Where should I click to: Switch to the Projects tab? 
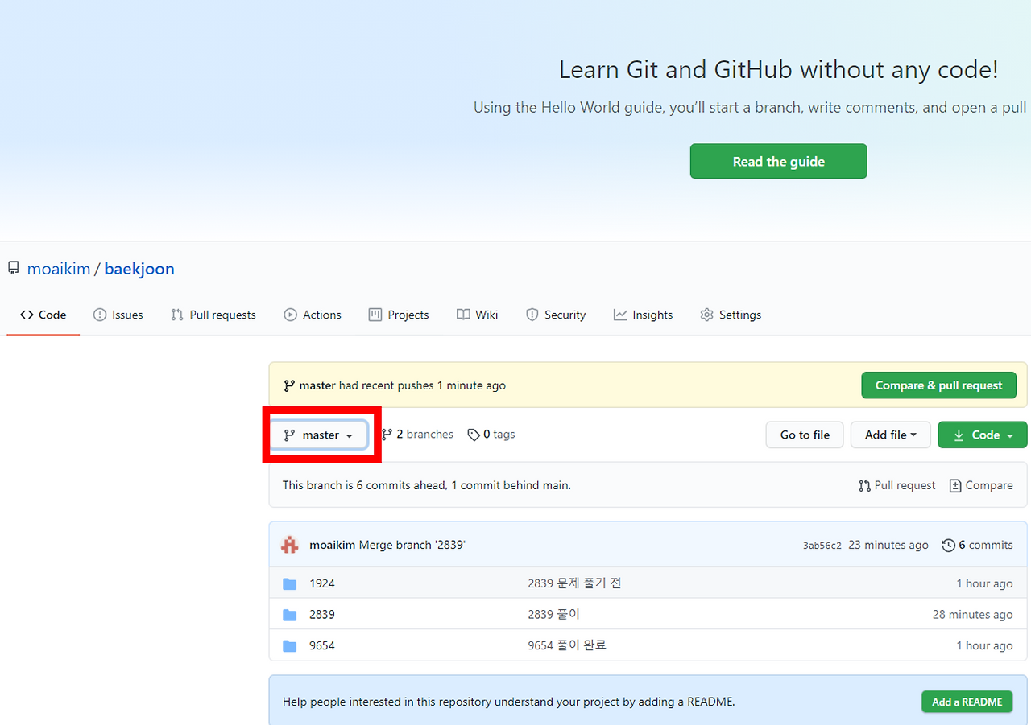tap(399, 315)
